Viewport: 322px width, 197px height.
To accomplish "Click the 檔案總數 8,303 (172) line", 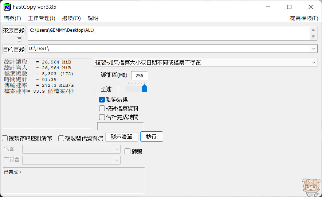I will (x=39, y=74).
